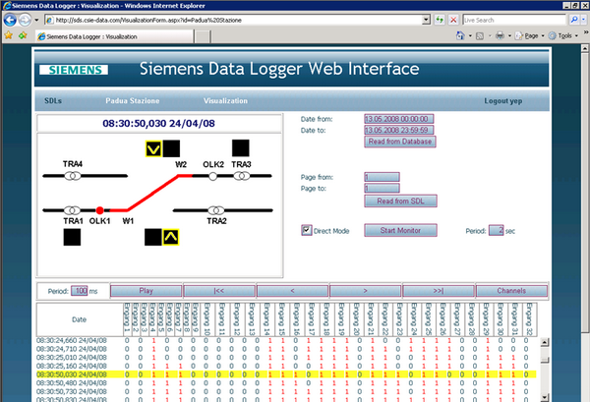Open the Page menu
The width and height of the screenshot is (590, 402).
point(527,35)
